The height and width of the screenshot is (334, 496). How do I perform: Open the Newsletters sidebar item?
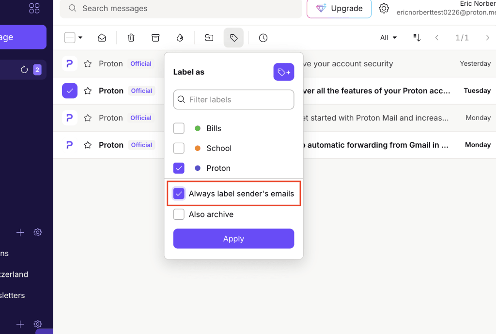pos(12,295)
